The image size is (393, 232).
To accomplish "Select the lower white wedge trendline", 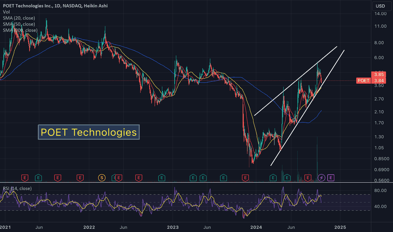I will [x=307, y=108].
